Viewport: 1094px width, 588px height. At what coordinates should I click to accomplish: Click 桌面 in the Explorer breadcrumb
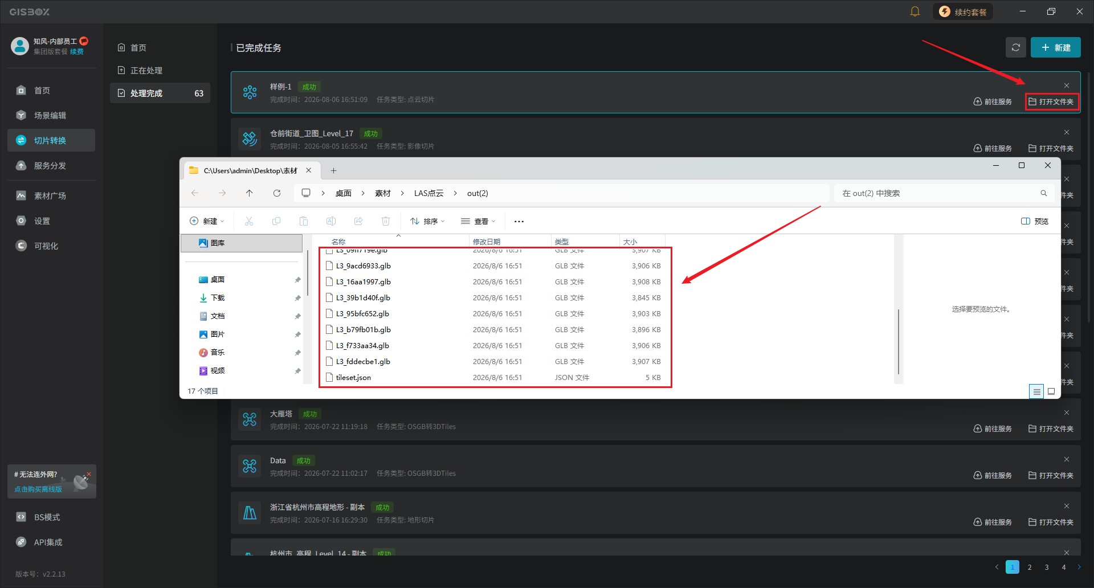point(344,193)
